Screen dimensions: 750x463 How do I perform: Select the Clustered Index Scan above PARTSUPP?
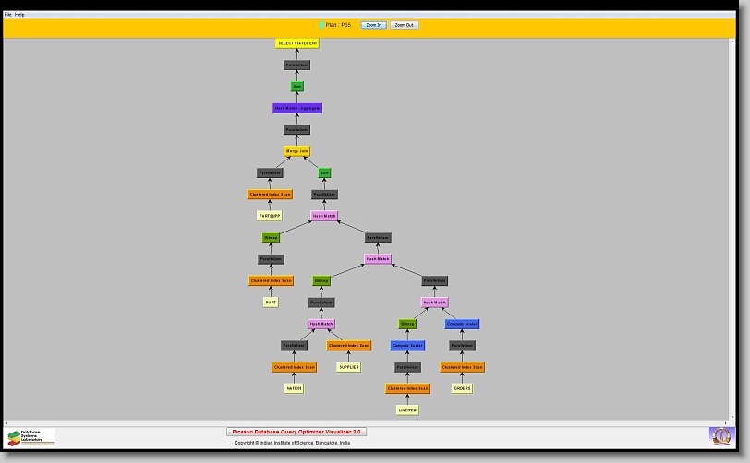(270, 195)
